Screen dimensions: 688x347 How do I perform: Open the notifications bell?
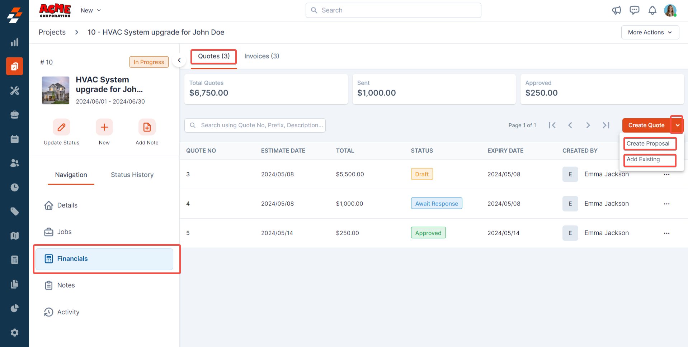point(652,10)
